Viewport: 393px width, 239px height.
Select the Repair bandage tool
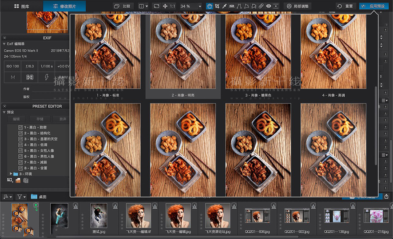[x=261, y=6]
